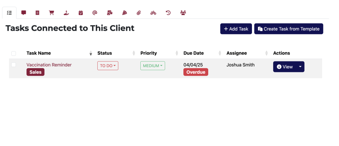Open the TO DO status dropdown

tap(108, 66)
